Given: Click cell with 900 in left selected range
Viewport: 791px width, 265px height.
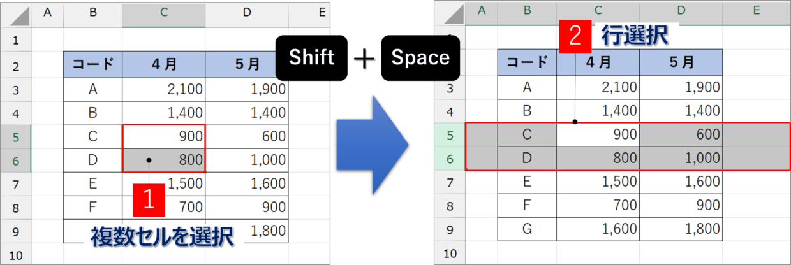Looking at the screenshot, I should [164, 137].
